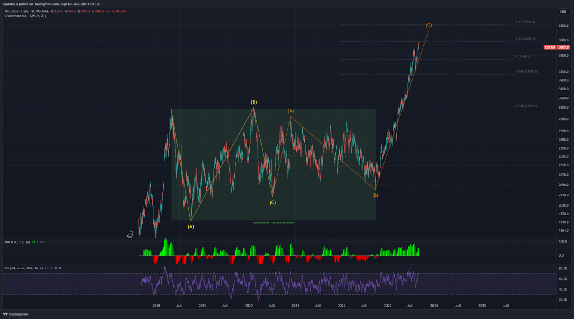Image resolution: width=574 pixels, height=319 pixels.
Task: Click the "0.618 (2882.1)" Fibonacci level label
Action: pos(526,106)
